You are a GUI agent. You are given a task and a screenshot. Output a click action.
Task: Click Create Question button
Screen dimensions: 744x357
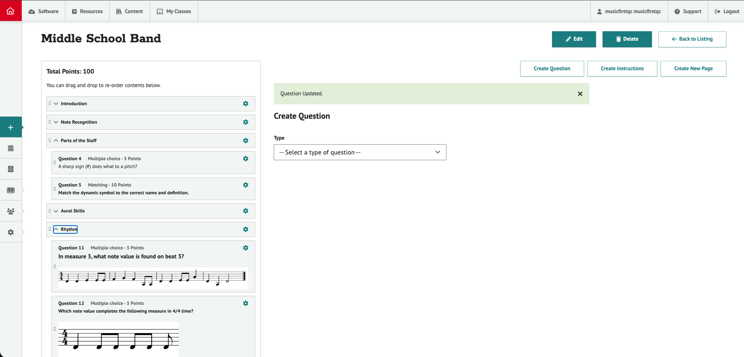552,69
